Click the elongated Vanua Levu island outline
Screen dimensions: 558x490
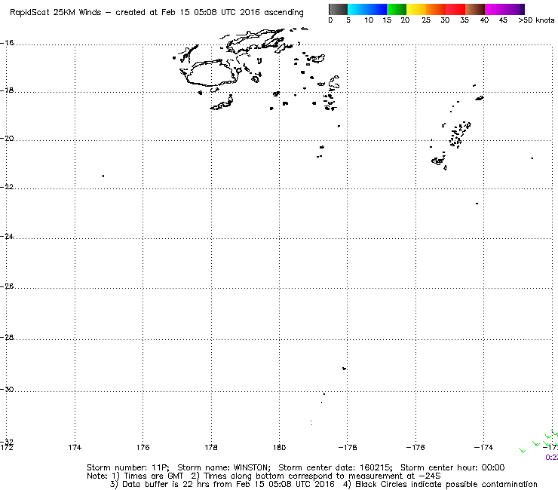click(x=255, y=41)
